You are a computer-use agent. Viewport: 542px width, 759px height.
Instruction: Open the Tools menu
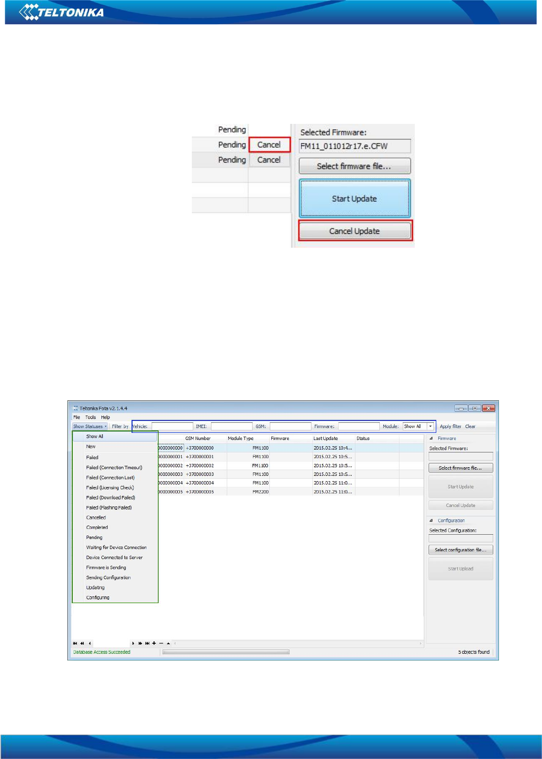[90, 417]
